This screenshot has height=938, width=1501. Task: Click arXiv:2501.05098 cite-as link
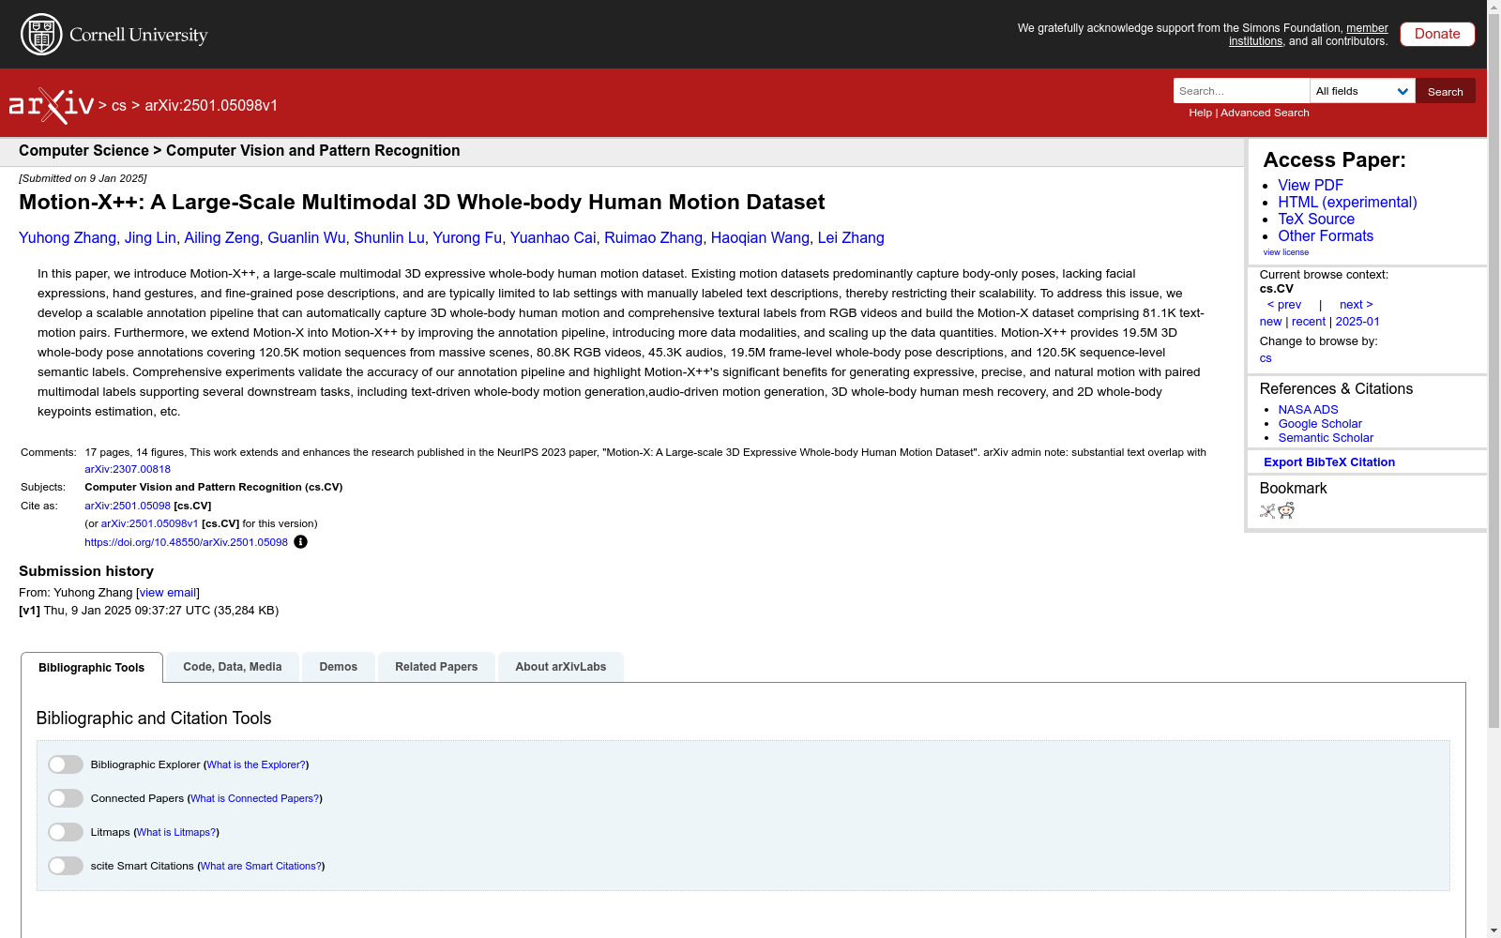pyautogui.click(x=128, y=506)
